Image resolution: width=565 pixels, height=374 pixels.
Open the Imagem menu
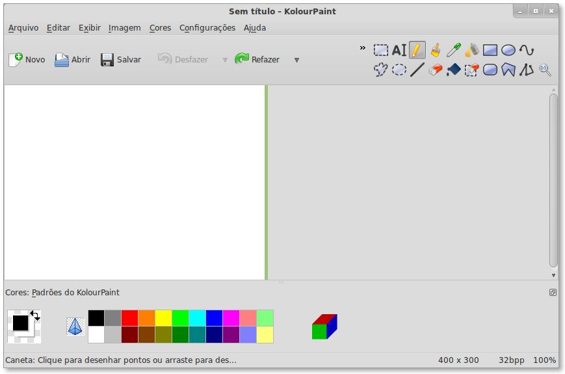tap(125, 28)
